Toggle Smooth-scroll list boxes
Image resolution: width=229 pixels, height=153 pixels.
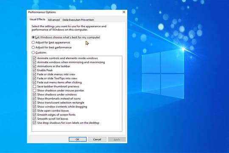pos(34,119)
